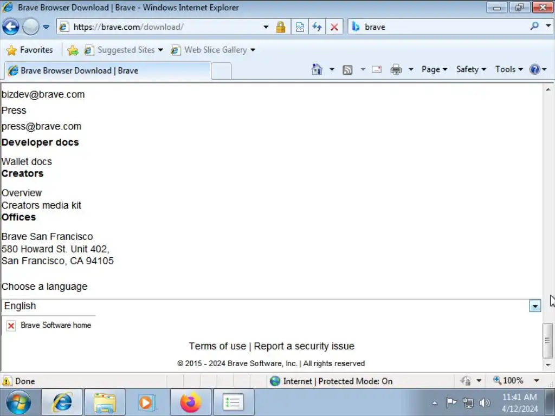Open Action Center flag icon
The height and width of the screenshot is (416, 555).
click(451, 402)
